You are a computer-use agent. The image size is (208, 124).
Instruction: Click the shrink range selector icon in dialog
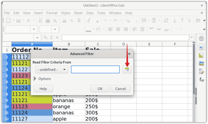[x=126, y=70]
